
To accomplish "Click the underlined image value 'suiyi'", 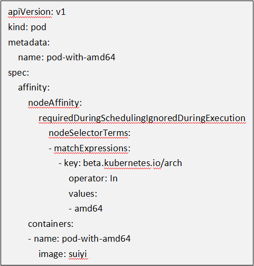I will (78, 254).
